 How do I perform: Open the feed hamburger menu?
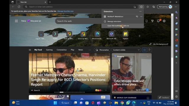click(x=30, y=50)
